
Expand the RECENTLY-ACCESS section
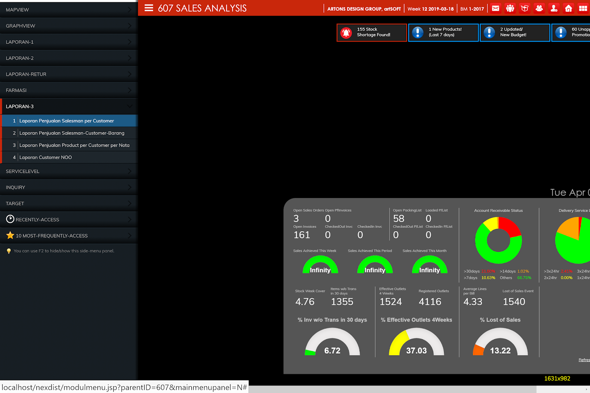(x=69, y=219)
